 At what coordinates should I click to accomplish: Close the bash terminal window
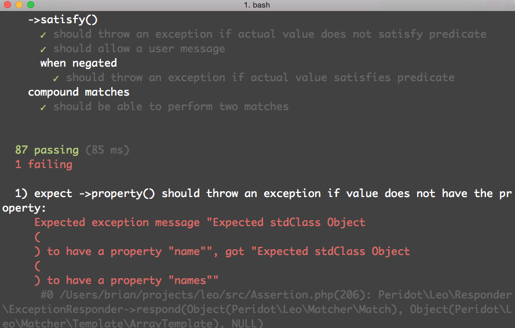8,5
